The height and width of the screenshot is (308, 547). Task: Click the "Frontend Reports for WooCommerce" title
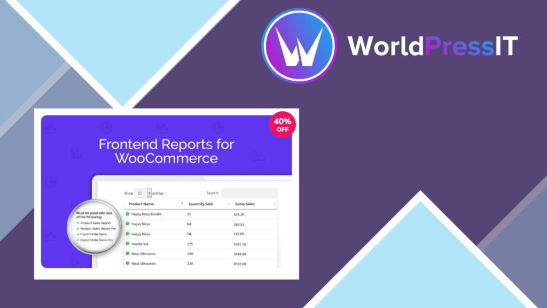(x=167, y=151)
